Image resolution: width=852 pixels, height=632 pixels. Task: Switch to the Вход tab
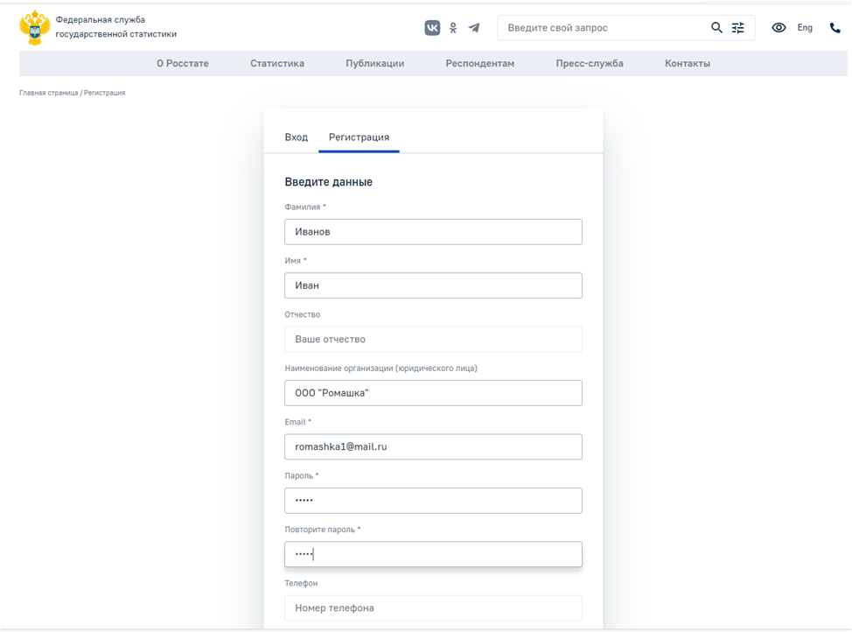(x=297, y=137)
